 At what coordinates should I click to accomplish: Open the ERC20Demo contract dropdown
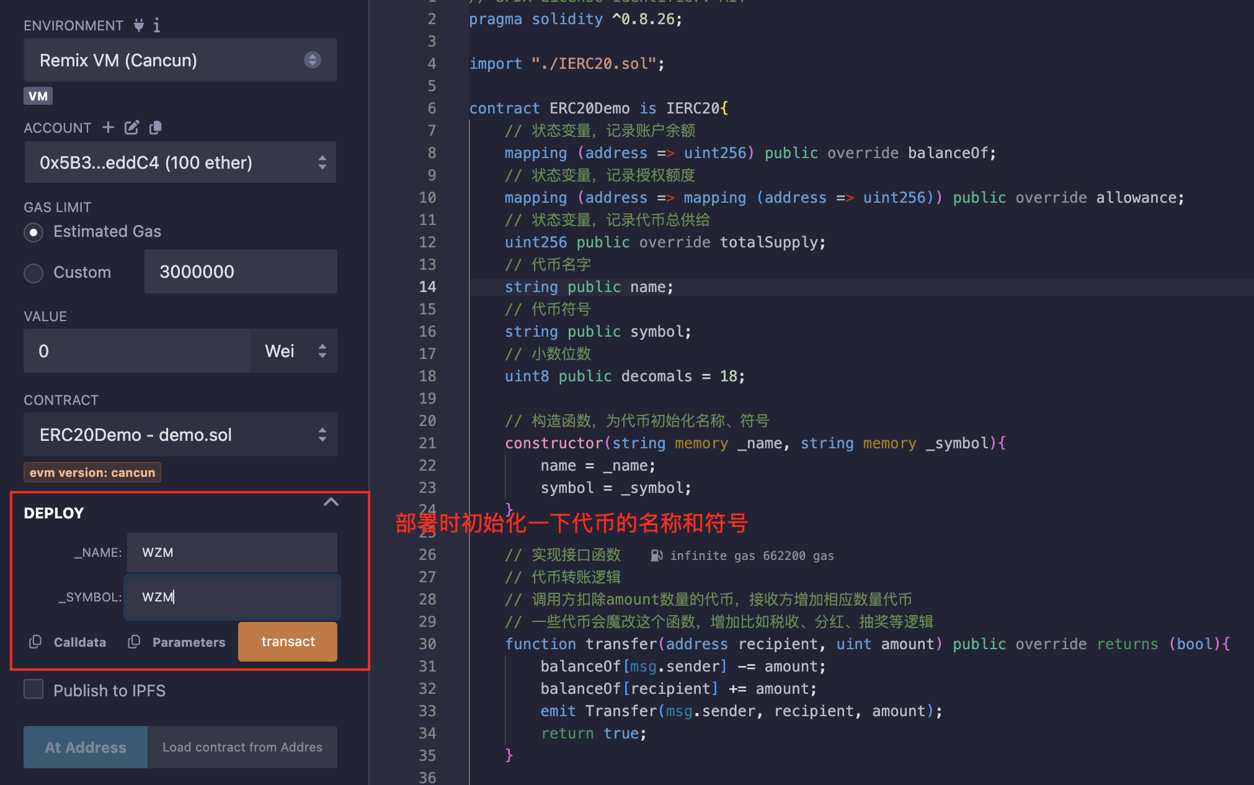tap(180, 435)
